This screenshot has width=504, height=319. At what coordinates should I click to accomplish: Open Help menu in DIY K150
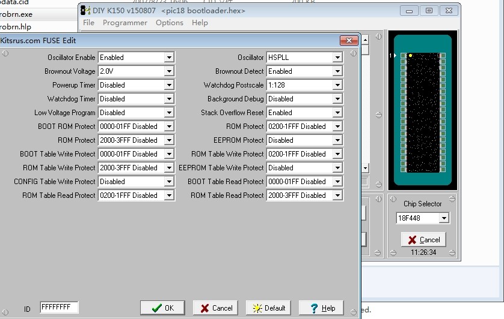pos(200,23)
